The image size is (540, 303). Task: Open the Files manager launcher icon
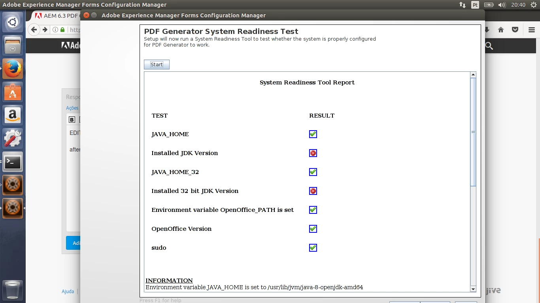coord(13,45)
